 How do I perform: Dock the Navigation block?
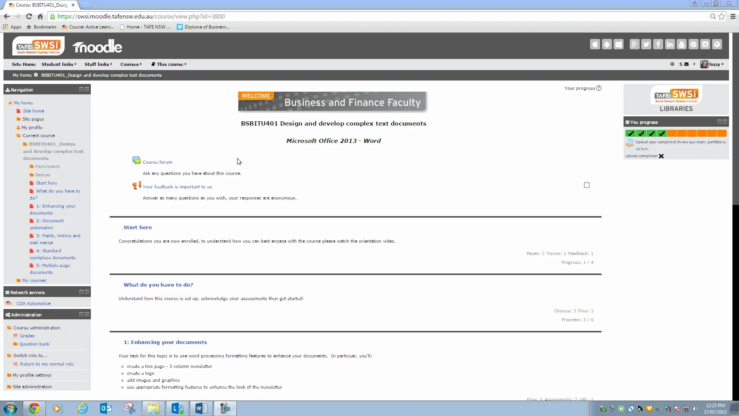tap(87, 89)
